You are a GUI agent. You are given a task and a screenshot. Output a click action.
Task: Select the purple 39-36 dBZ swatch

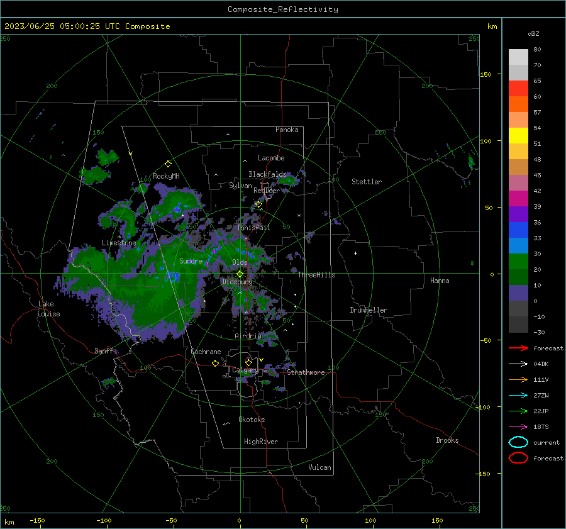(x=518, y=214)
